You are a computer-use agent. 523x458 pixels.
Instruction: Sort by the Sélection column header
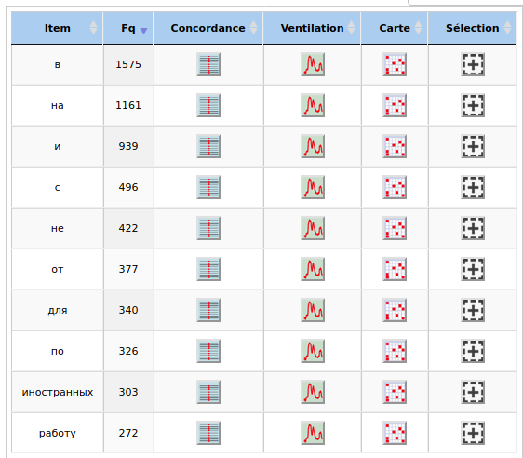coord(473,28)
